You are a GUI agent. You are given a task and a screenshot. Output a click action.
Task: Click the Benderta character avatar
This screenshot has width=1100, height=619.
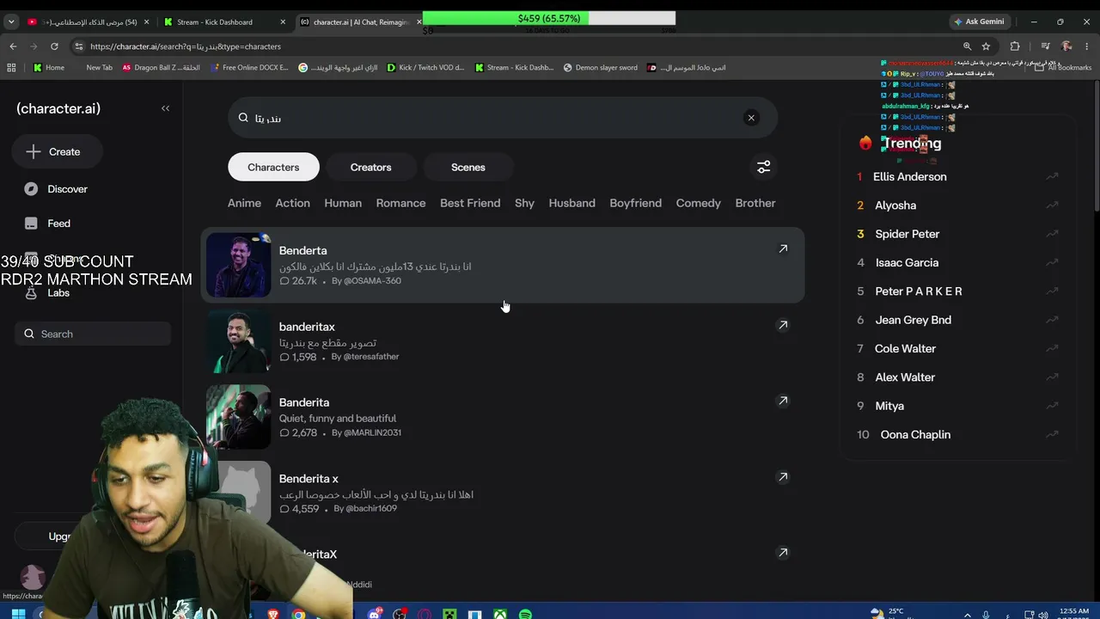point(238,265)
